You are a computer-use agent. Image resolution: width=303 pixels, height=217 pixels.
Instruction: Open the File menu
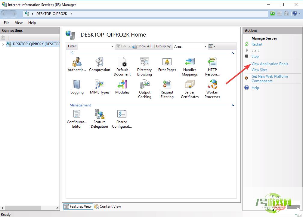pyautogui.click(x=7, y=23)
